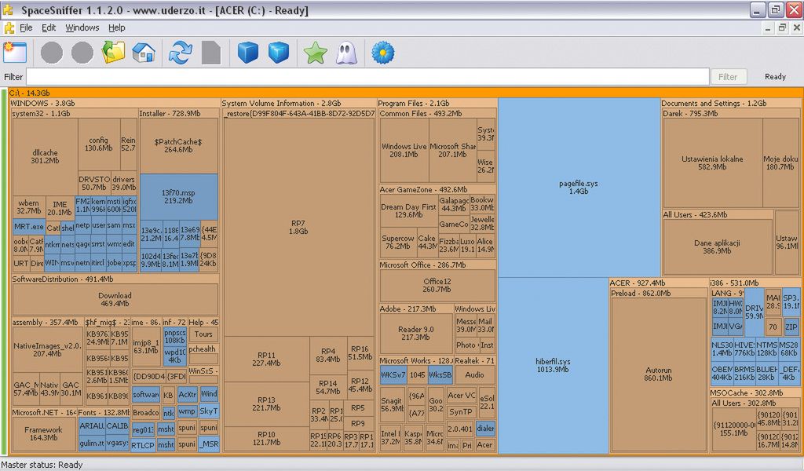Click inside the Filter text field

[367, 77]
